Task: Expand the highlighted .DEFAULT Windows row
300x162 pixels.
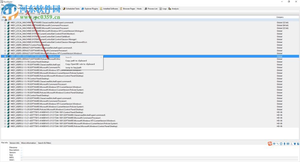Action: [5, 56]
